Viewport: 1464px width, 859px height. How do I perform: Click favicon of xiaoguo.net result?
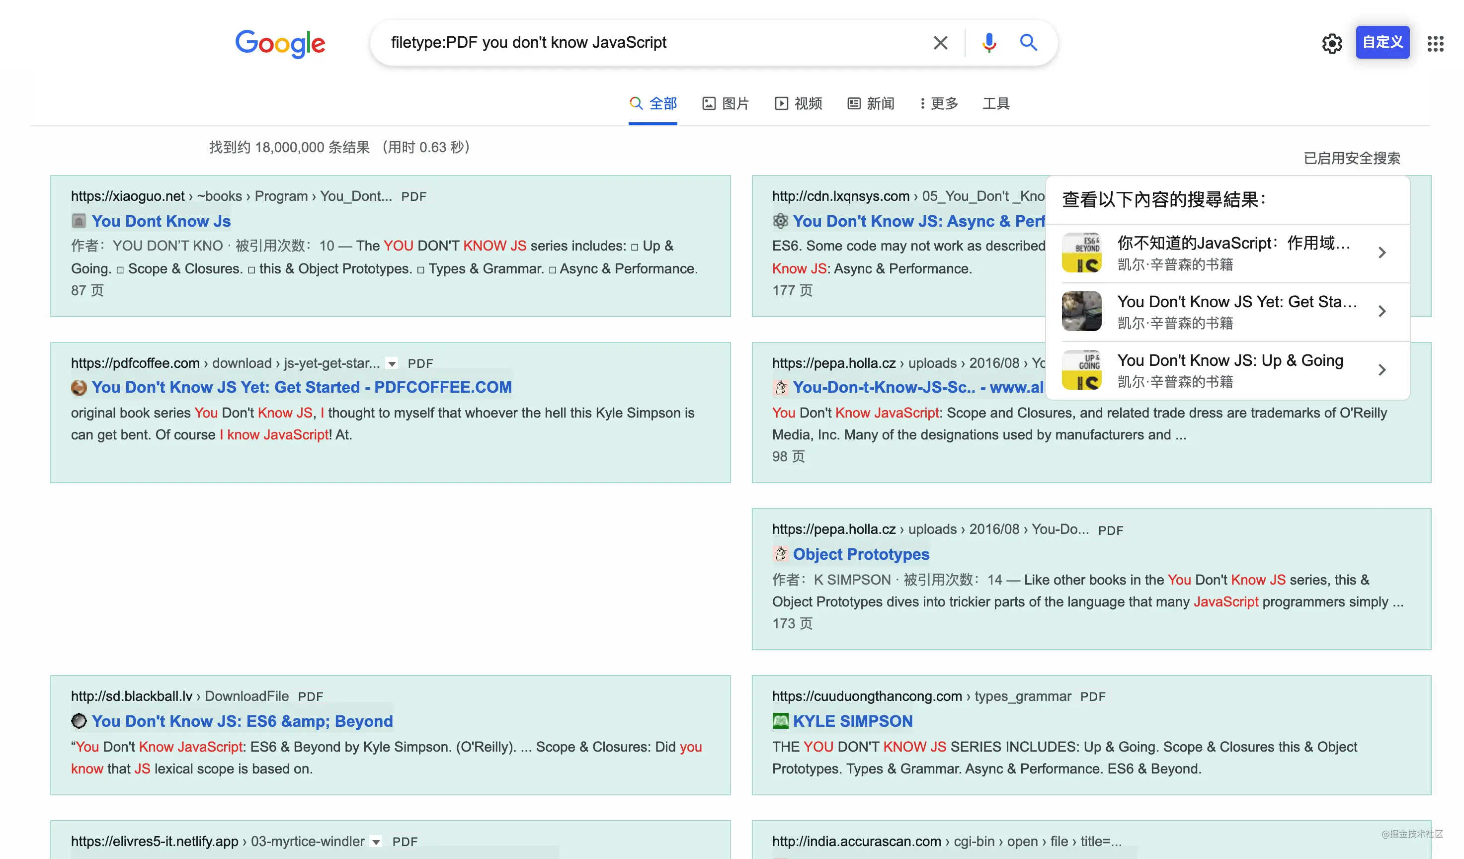[x=79, y=221]
